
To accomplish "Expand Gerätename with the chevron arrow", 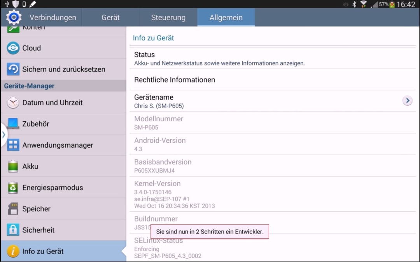I will (408, 101).
